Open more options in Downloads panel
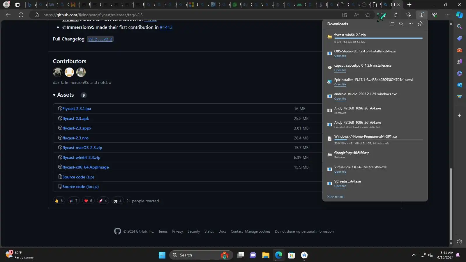Viewport: 466px width, 262px height. coord(410,24)
